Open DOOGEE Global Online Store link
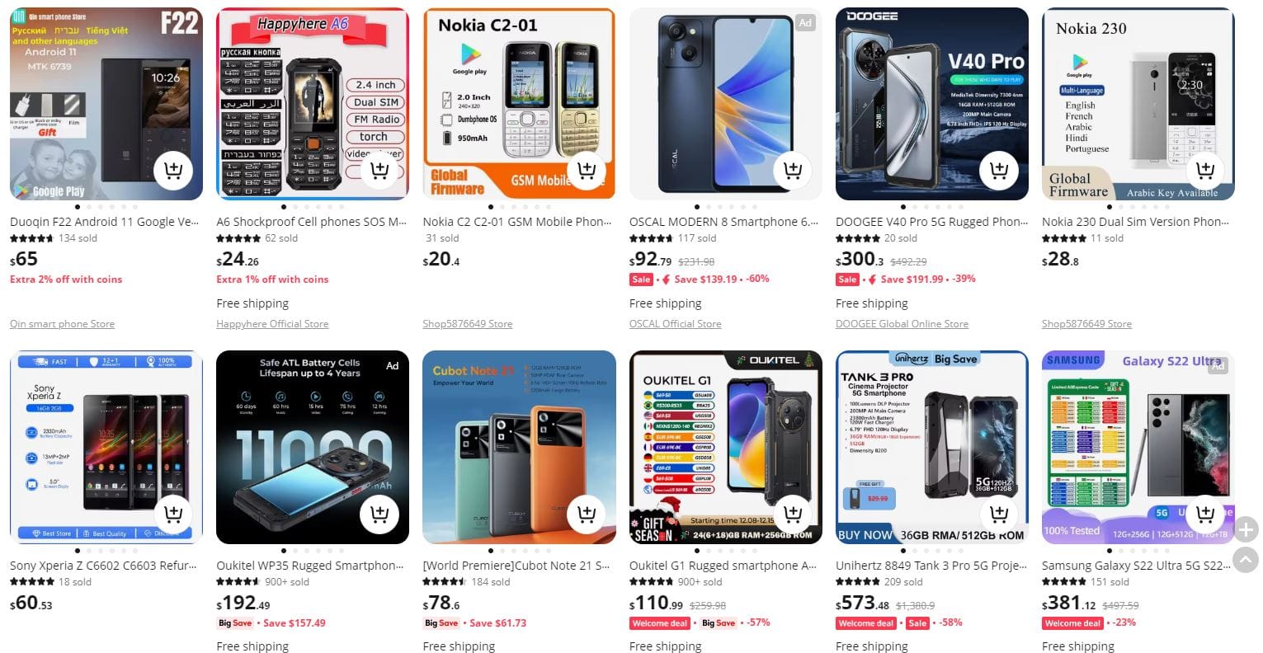1263x653 pixels. click(902, 324)
